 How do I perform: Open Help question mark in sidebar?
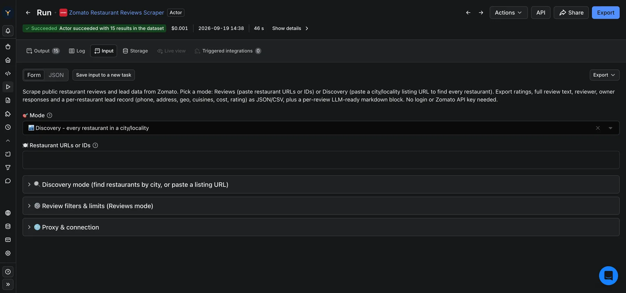8,272
